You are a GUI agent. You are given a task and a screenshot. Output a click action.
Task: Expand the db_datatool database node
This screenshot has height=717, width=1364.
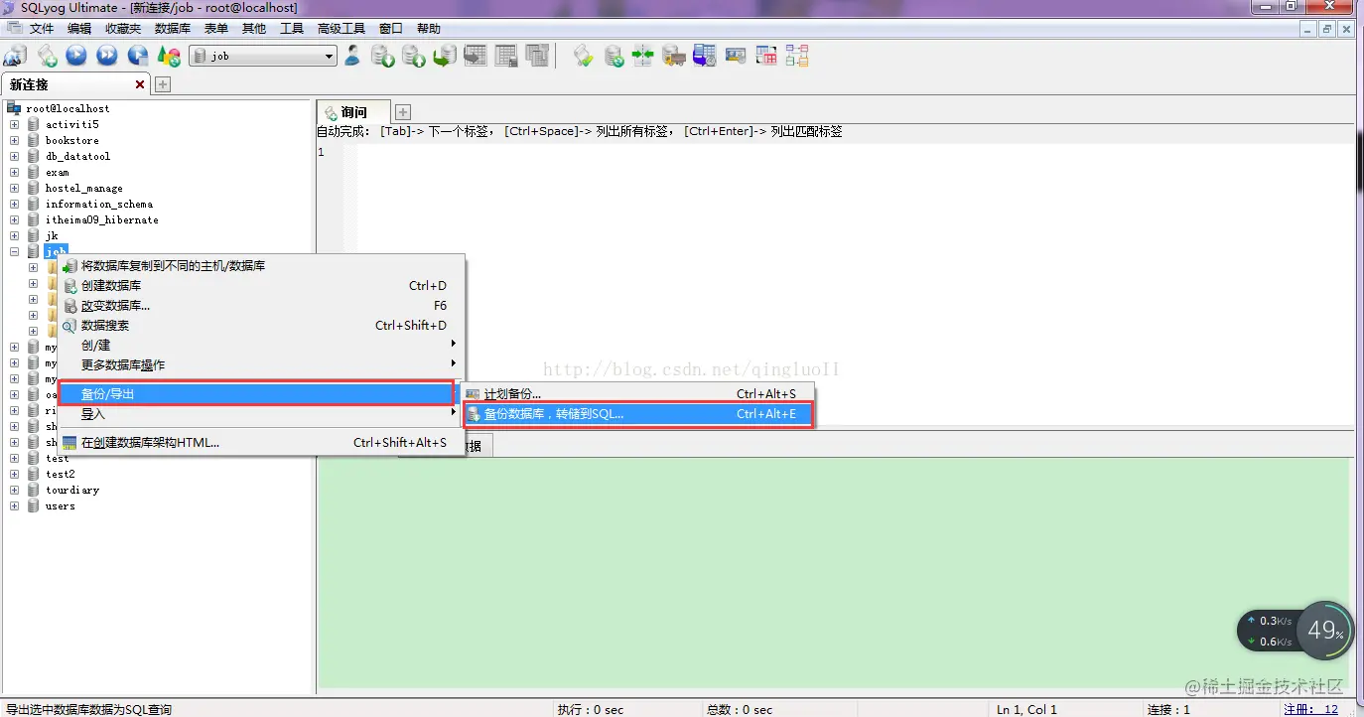pos(14,156)
